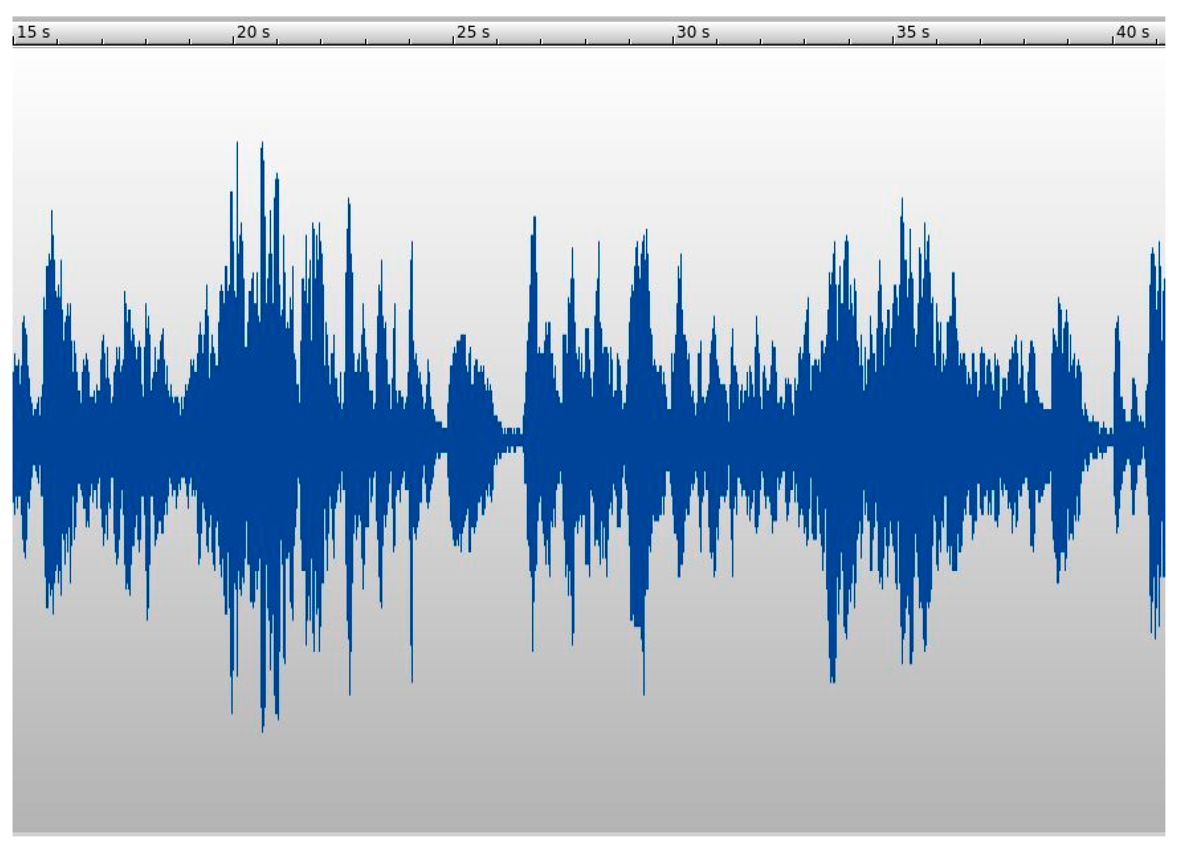
Task: Click the first minor tick after 20 s
Action: [277, 41]
